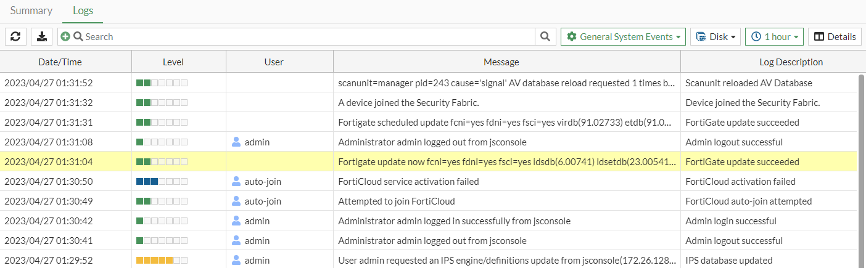
Task: Click user icon beside auto-join activation failed
Action: pyautogui.click(x=236, y=182)
